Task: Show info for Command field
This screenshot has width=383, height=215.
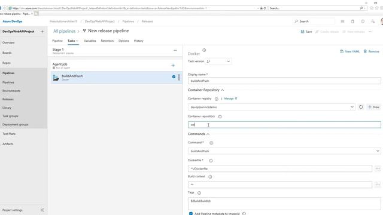Action: (x=211, y=143)
